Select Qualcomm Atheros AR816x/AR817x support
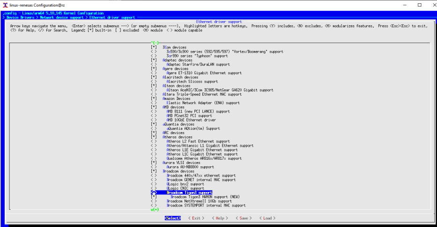Image resolution: width=437 pixels, height=227 pixels. click(204, 158)
